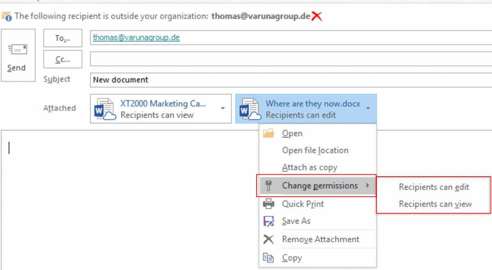Image resolution: width=492 pixels, height=270 pixels.
Task: Click the Save As icon
Action: [x=269, y=221]
